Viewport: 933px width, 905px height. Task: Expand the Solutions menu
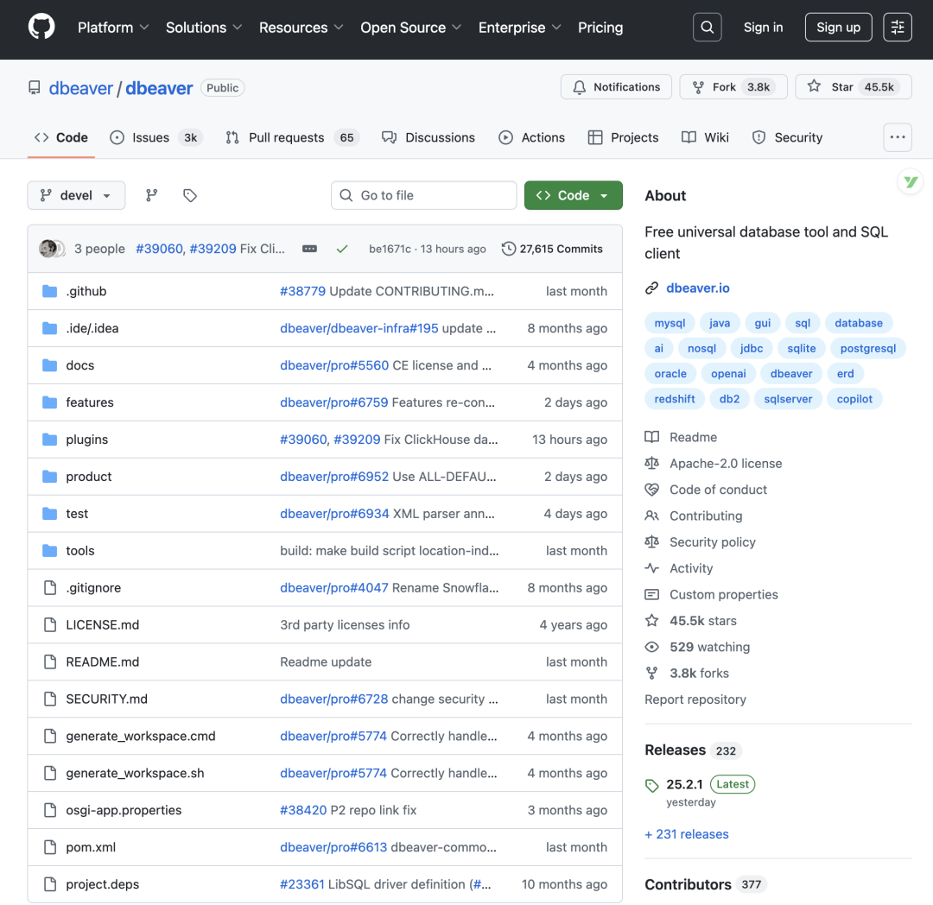tap(204, 28)
